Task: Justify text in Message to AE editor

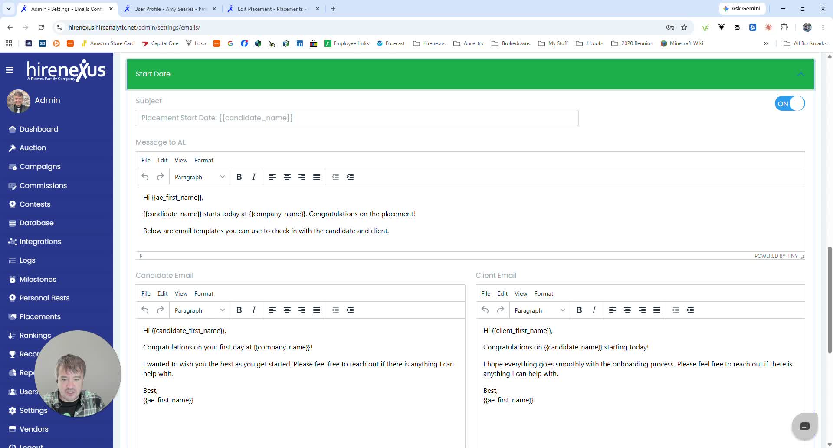Action: pyautogui.click(x=317, y=177)
